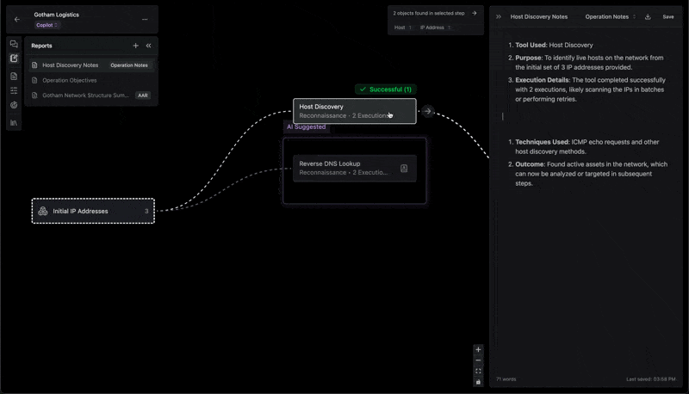Select the Initial IP Addresses node
The image size is (689, 394).
pyautogui.click(x=93, y=211)
